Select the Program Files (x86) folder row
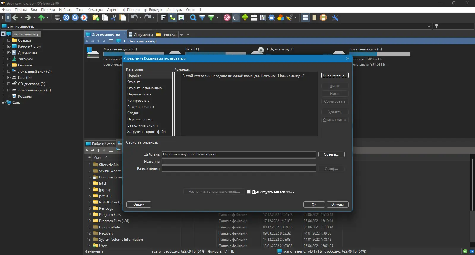Image resolution: width=475 pixels, height=255 pixels. point(114,221)
